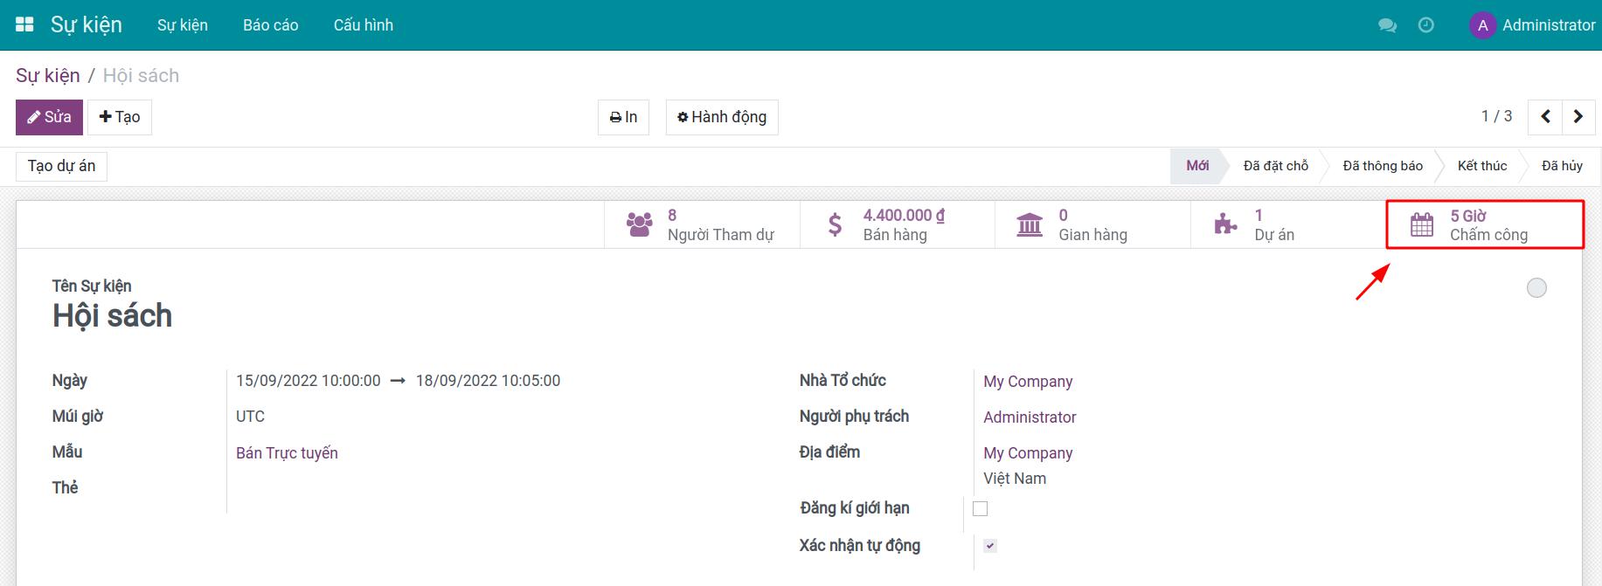
Task: Open the Bán hàng sales stat
Action: coord(897,225)
